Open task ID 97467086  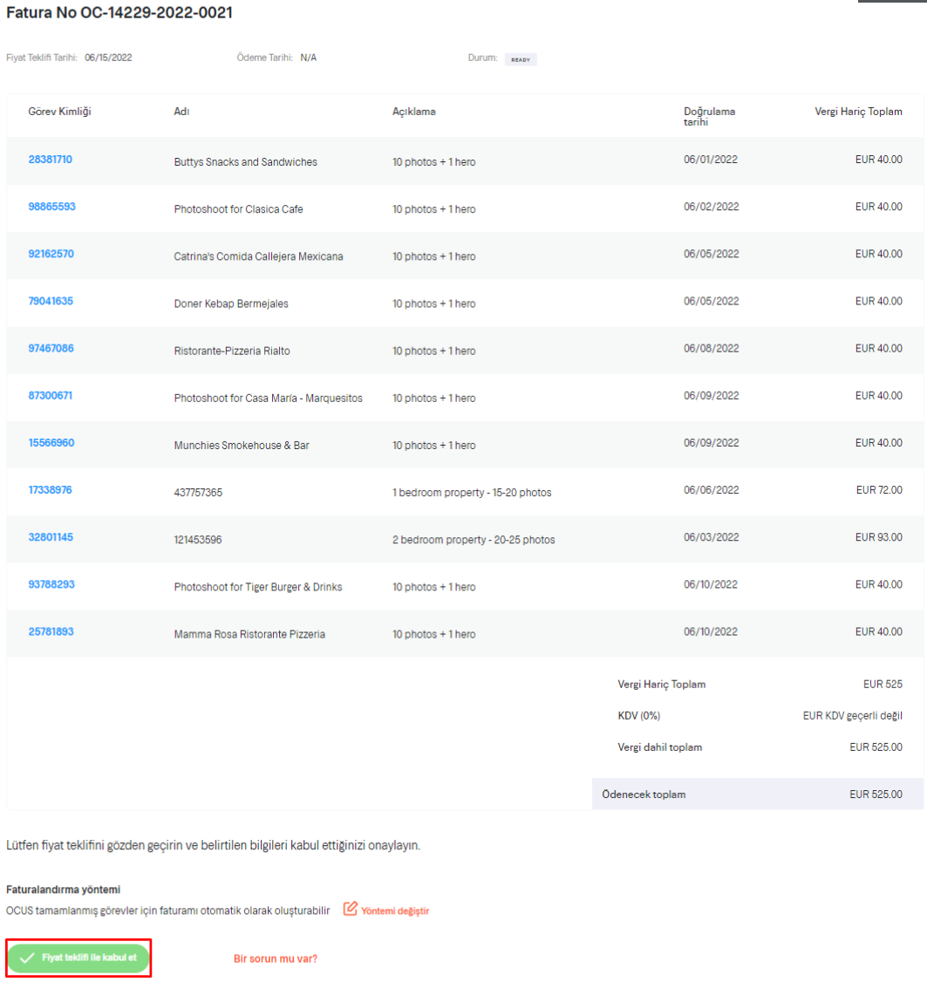[51, 348]
